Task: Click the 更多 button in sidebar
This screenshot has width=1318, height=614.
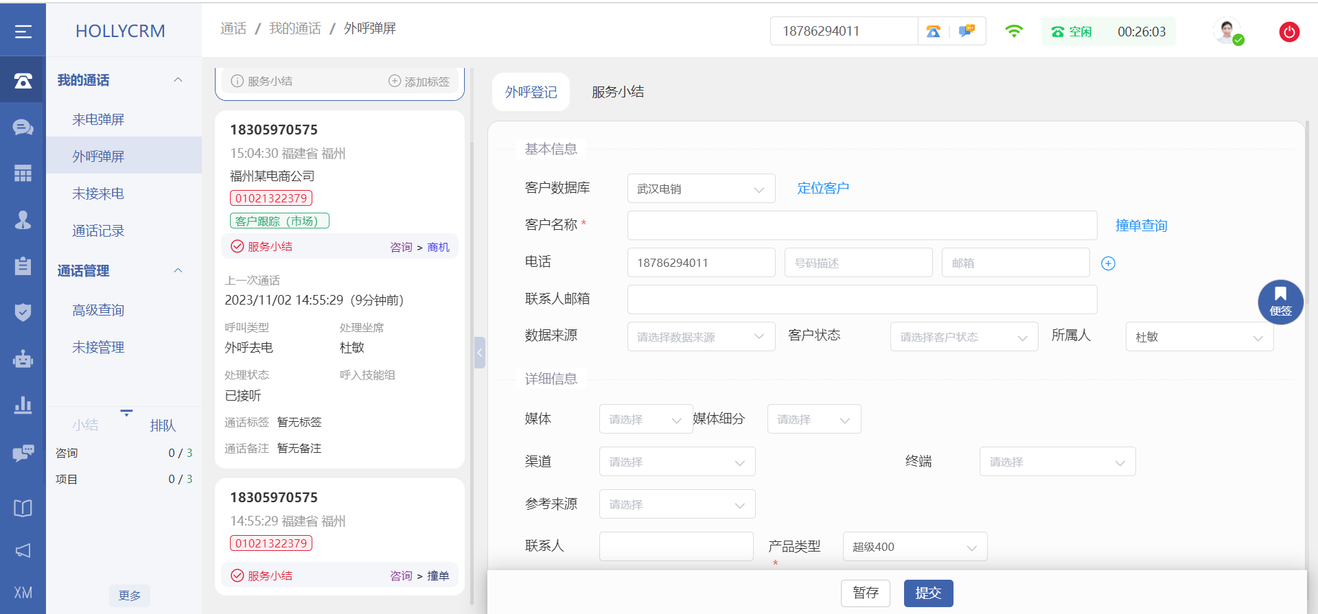Action: pos(129,595)
